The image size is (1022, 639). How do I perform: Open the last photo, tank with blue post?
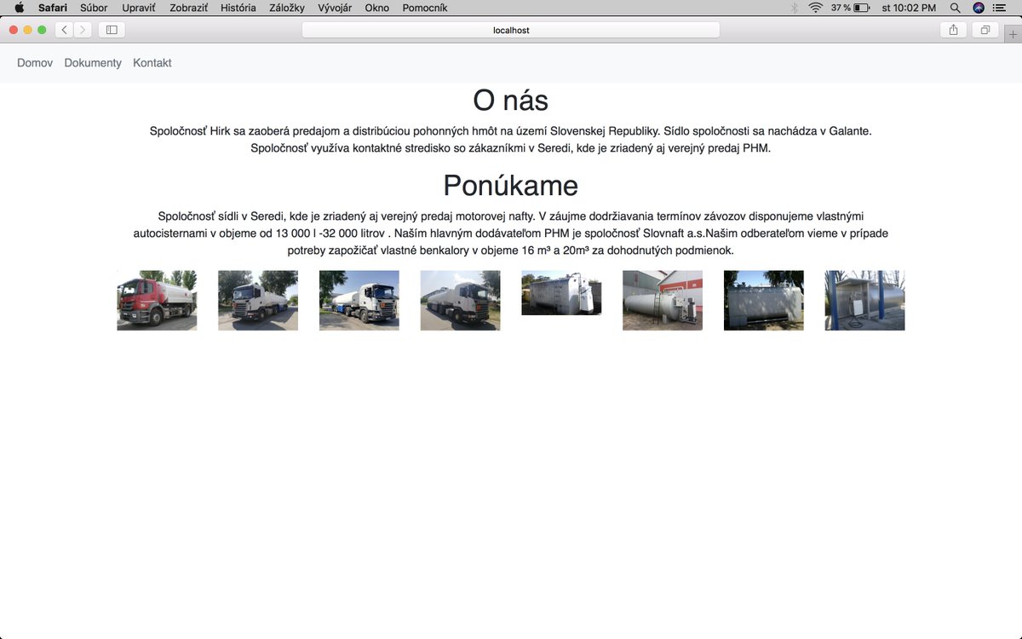click(x=864, y=301)
